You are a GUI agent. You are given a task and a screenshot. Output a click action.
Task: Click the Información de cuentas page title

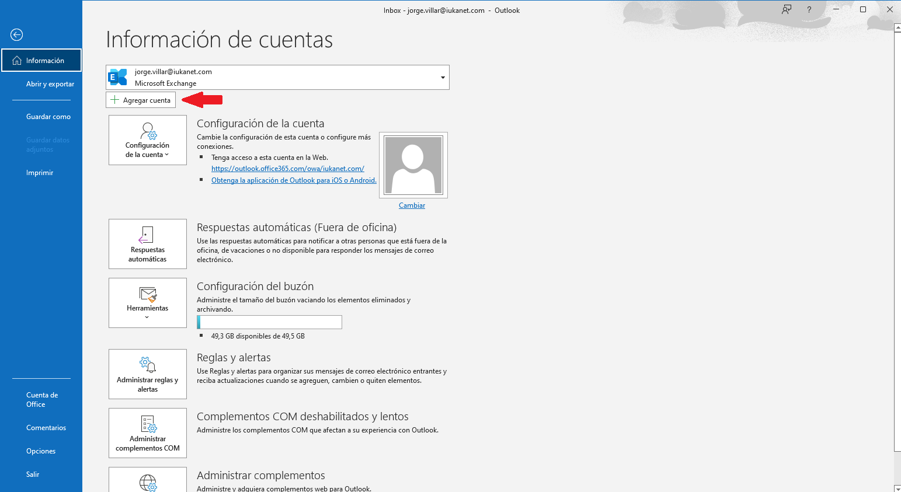point(220,40)
